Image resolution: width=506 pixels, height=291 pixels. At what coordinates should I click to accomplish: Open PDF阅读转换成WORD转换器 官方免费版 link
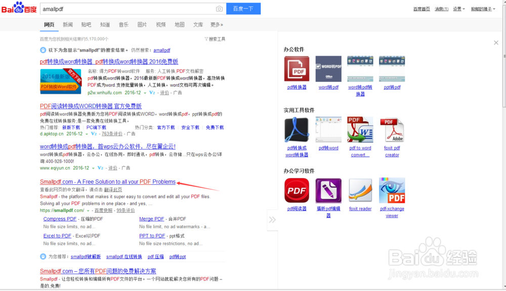click(91, 106)
